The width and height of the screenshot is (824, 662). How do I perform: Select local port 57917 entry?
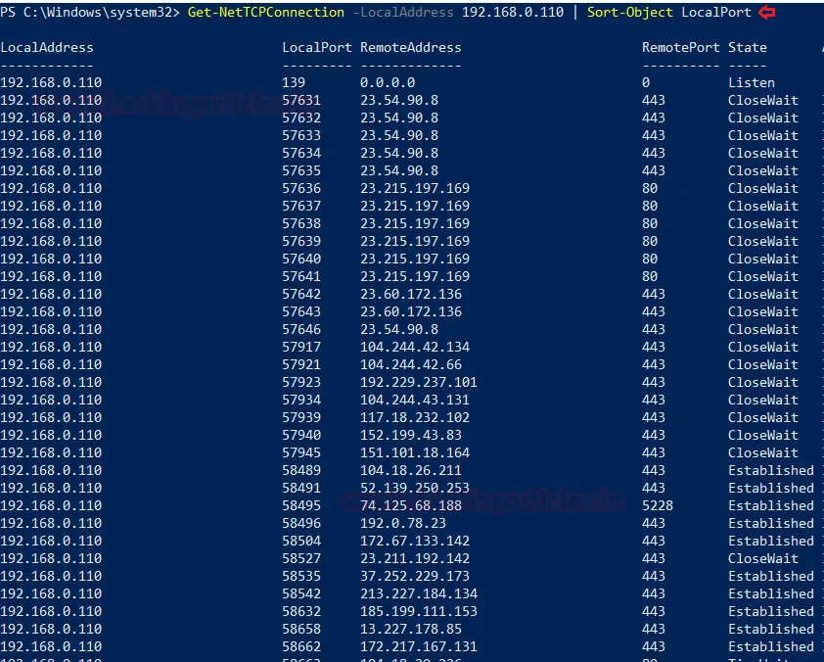coord(301,347)
